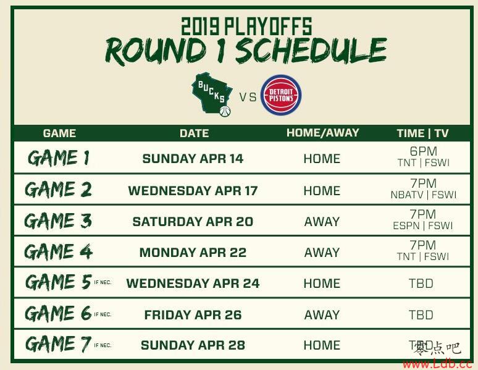
Task: Click the HOME/AWAY column header
Action: pos(322,133)
